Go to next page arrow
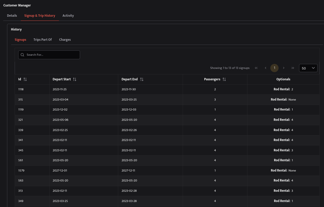Screen dimensions: 324x207 pos(284,68)
